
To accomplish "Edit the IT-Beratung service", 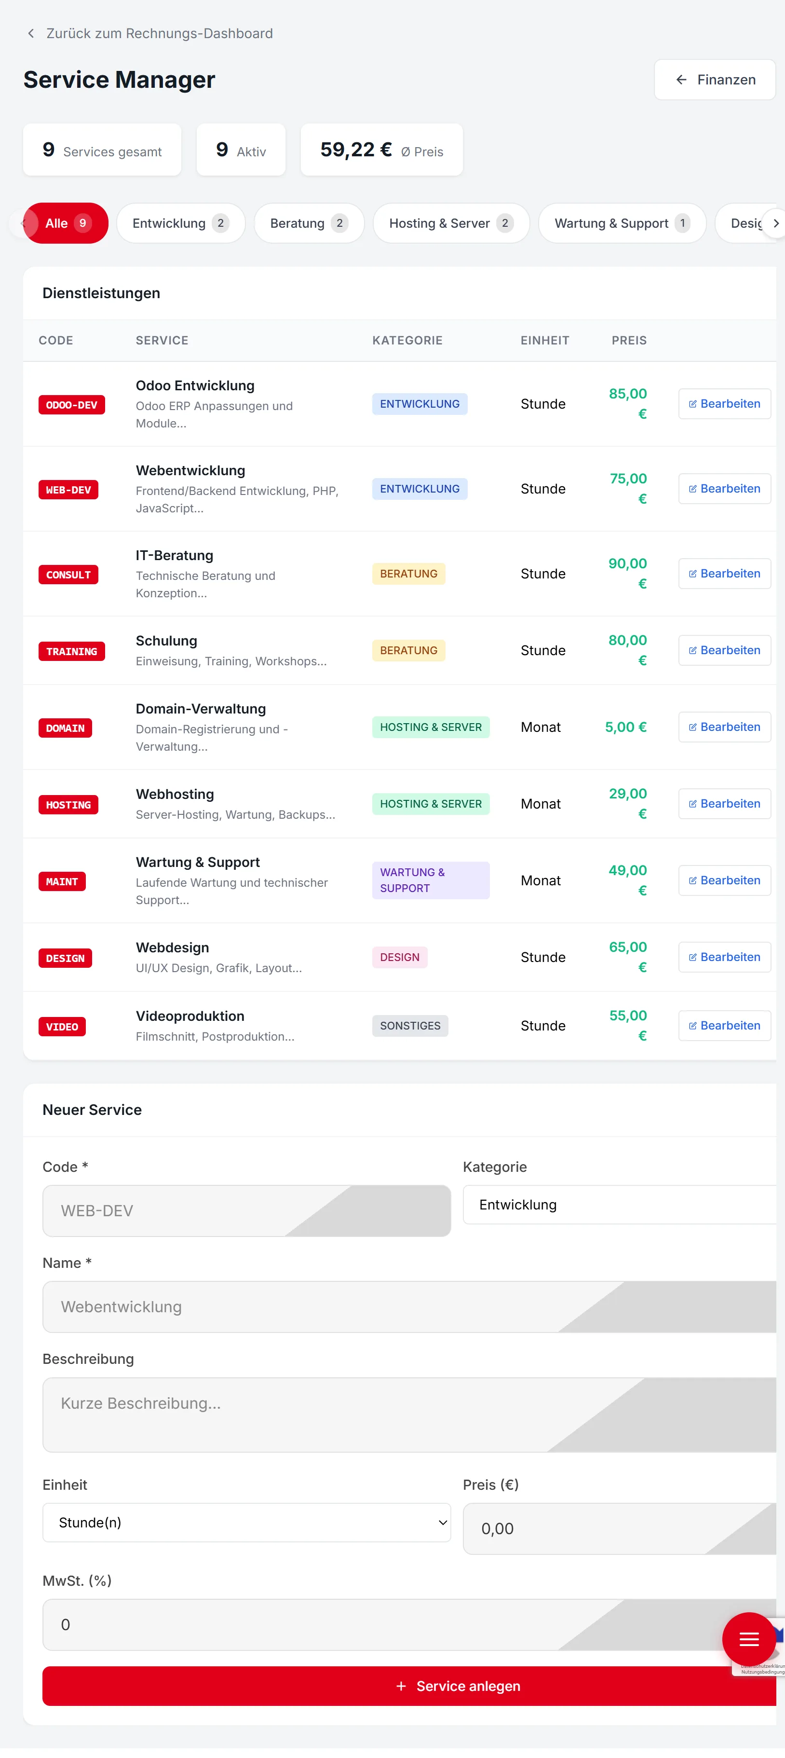I will [x=724, y=574].
